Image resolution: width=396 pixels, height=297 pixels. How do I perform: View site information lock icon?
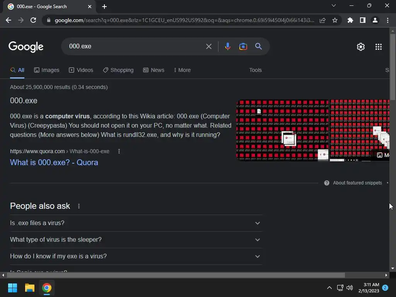(49, 20)
